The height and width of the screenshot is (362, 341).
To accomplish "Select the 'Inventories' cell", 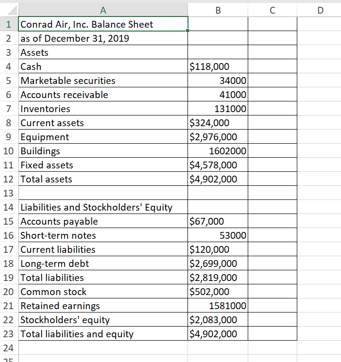I will [x=103, y=108].
